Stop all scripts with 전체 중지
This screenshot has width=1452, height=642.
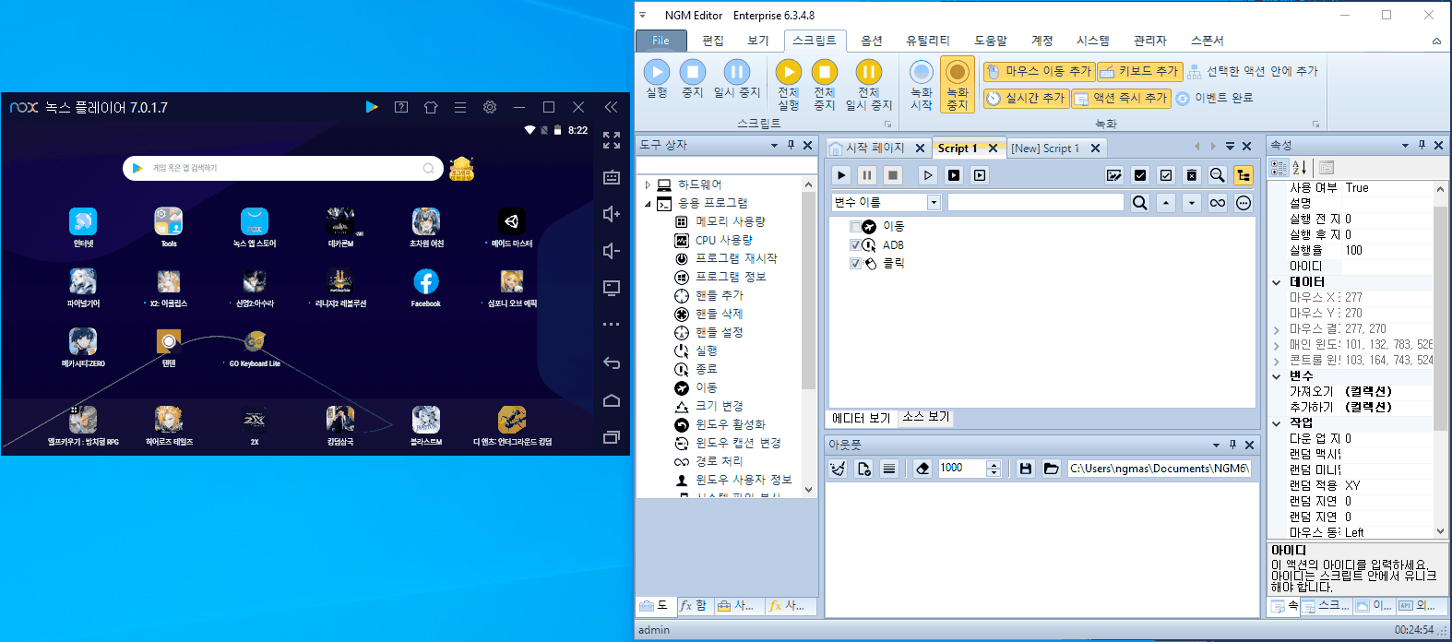[825, 85]
